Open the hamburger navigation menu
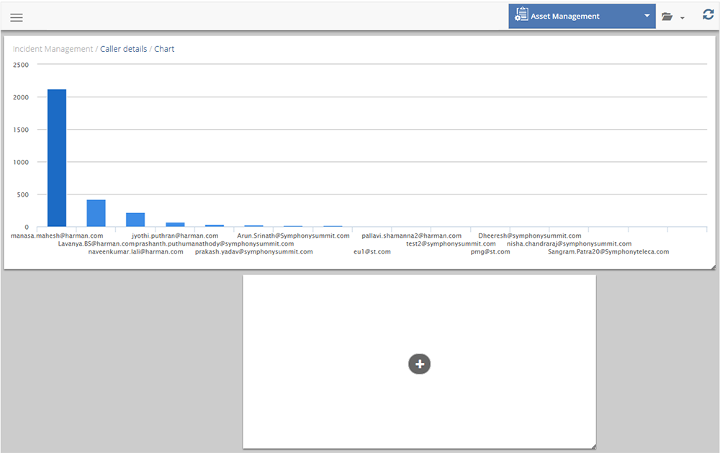 pyautogui.click(x=16, y=17)
